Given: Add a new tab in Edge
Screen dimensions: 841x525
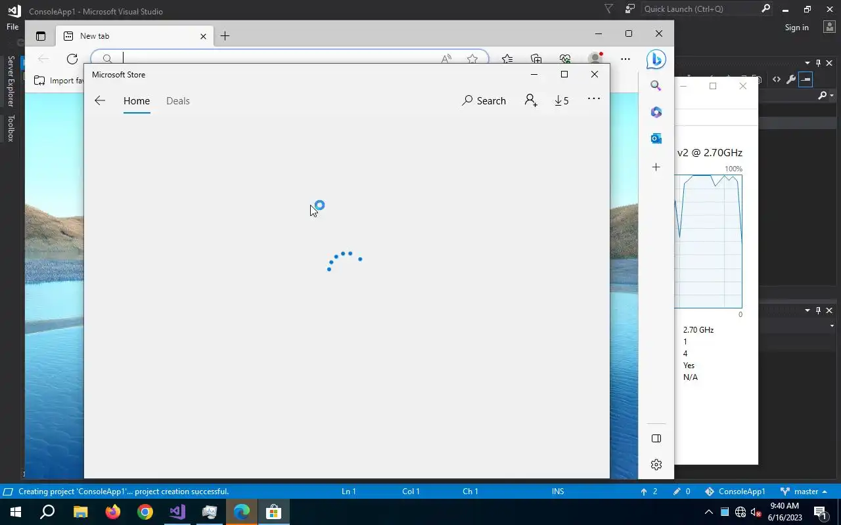Looking at the screenshot, I should click(x=225, y=36).
